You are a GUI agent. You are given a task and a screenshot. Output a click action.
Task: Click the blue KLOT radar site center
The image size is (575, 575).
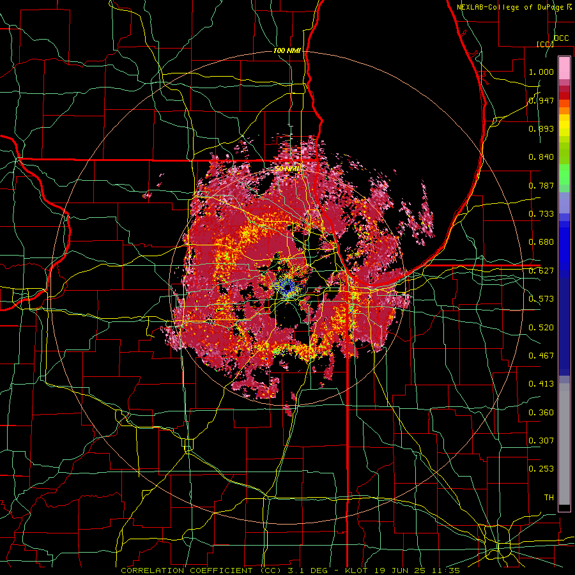287,289
